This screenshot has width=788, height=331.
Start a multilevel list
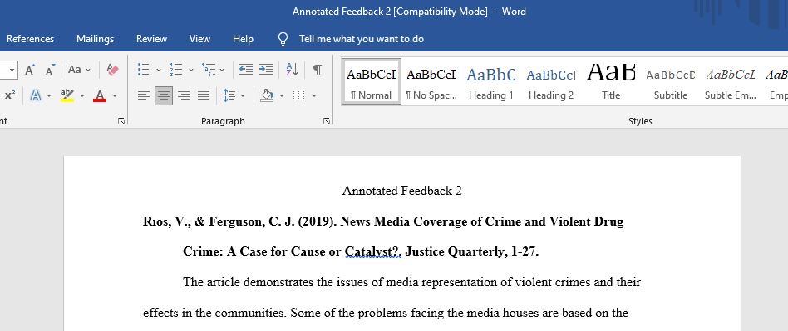coord(208,70)
